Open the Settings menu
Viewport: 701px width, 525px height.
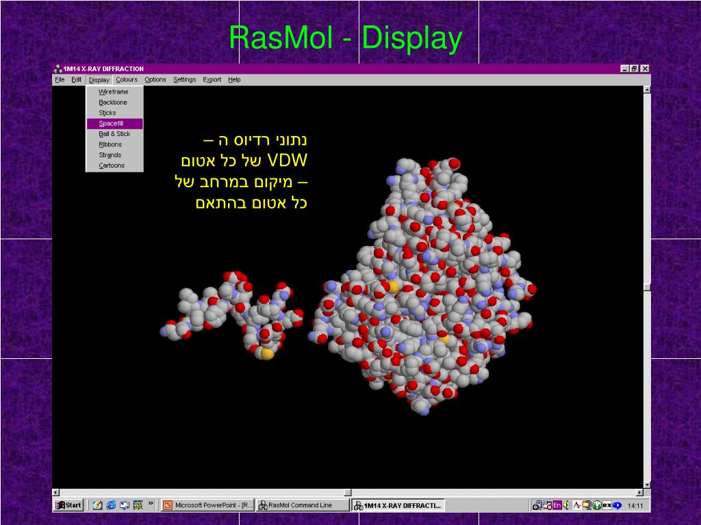click(185, 79)
